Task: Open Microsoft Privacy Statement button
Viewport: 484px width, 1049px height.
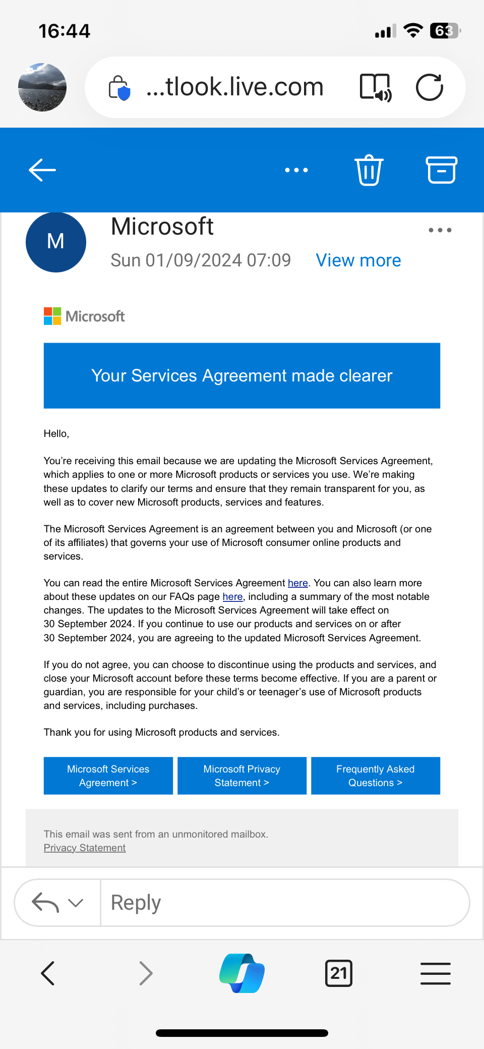Action: tap(242, 776)
